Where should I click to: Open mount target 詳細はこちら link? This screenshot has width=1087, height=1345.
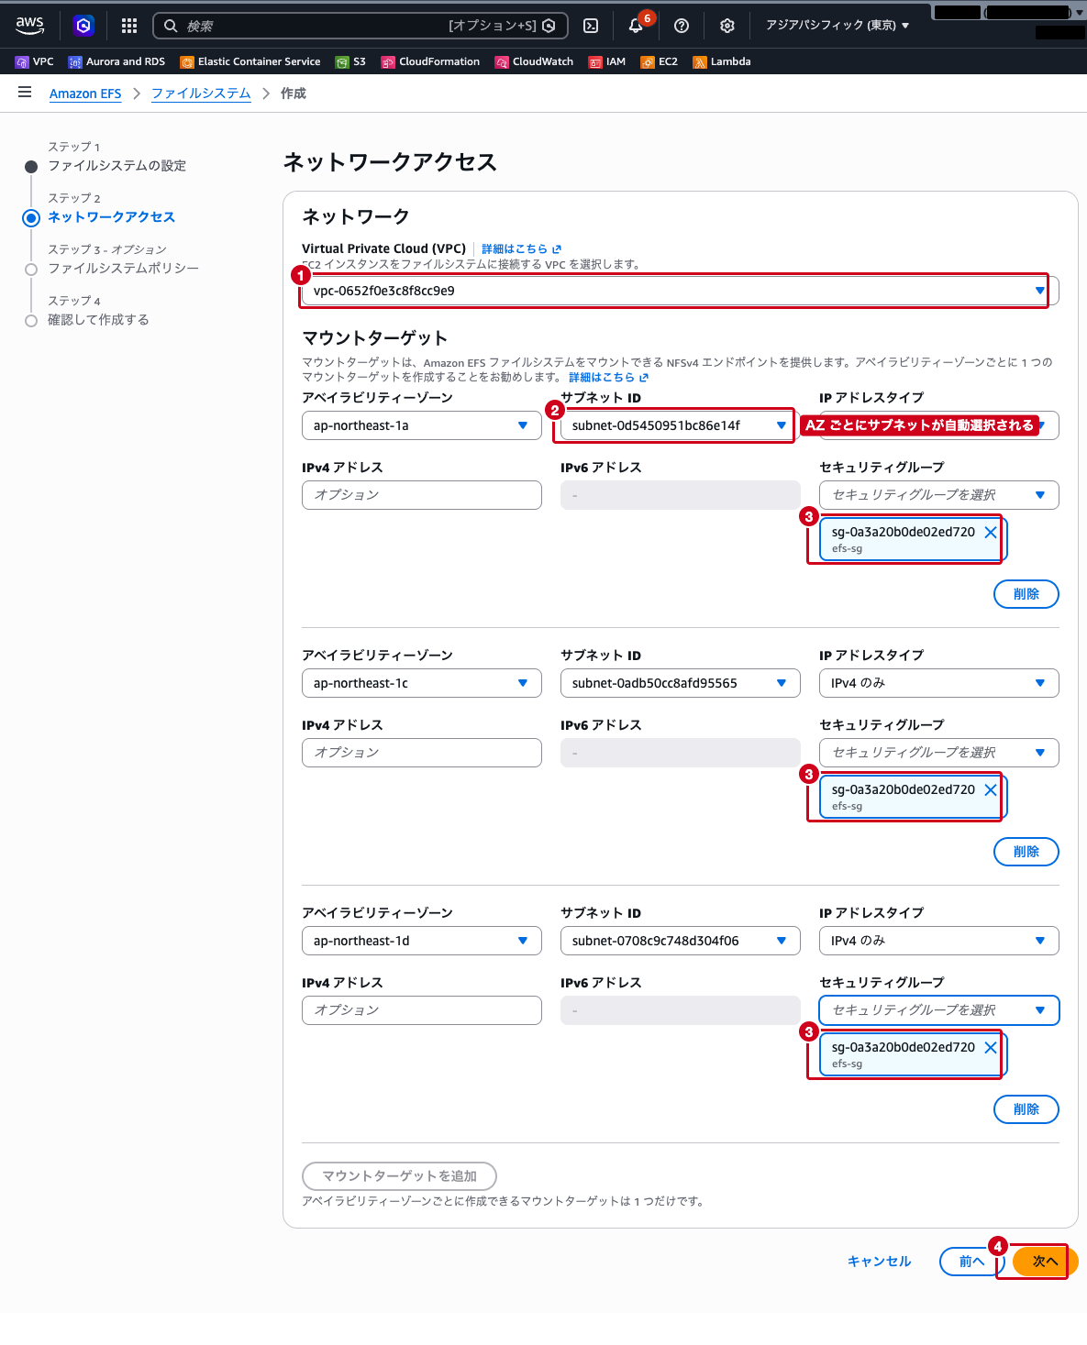coord(608,377)
